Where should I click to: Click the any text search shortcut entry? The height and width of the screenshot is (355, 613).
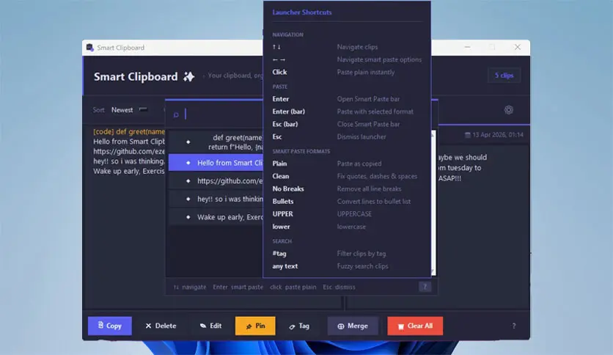[285, 266]
